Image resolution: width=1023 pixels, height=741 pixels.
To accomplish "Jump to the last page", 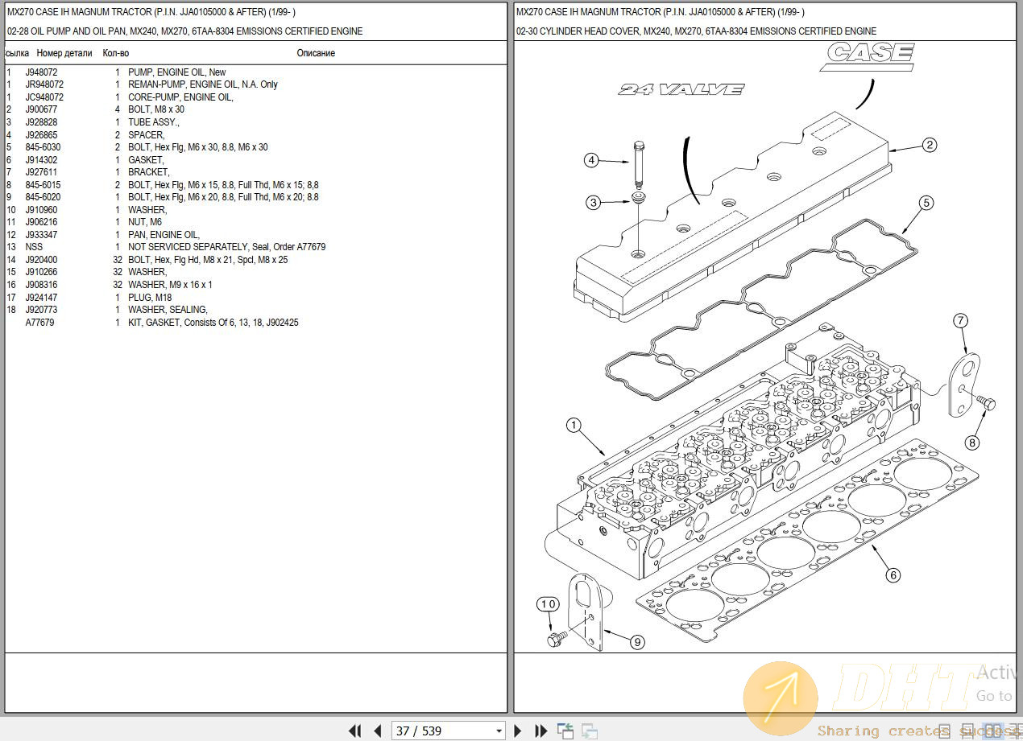I will [540, 731].
